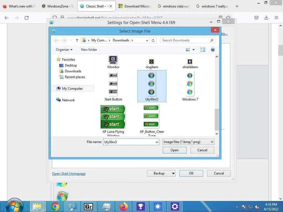
Task: Open Google Chrome from taskbar
Action: pyautogui.click(x=55, y=206)
